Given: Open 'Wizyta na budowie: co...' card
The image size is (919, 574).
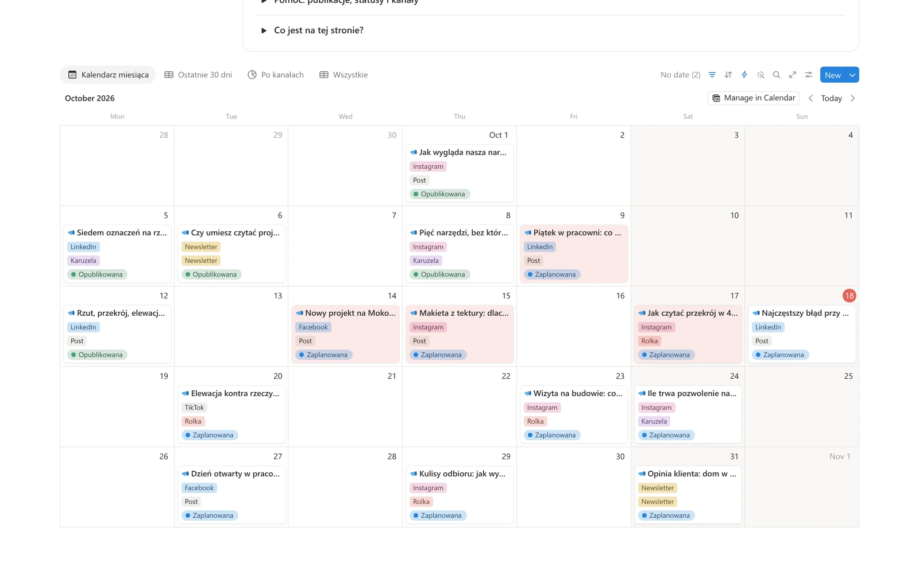Looking at the screenshot, I should (574, 414).
